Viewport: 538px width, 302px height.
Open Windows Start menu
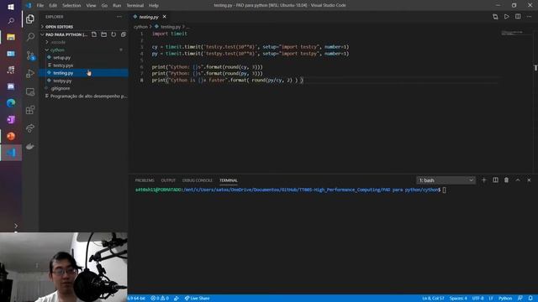coord(11,7)
